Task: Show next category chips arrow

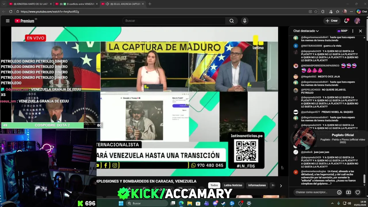Action: (x=281, y=186)
